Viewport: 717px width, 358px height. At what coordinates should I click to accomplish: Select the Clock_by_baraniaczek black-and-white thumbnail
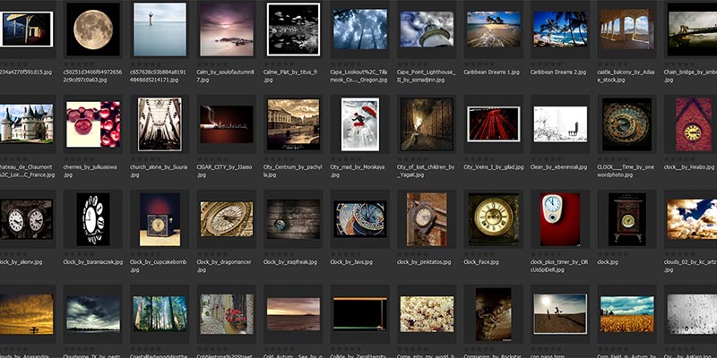click(93, 219)
